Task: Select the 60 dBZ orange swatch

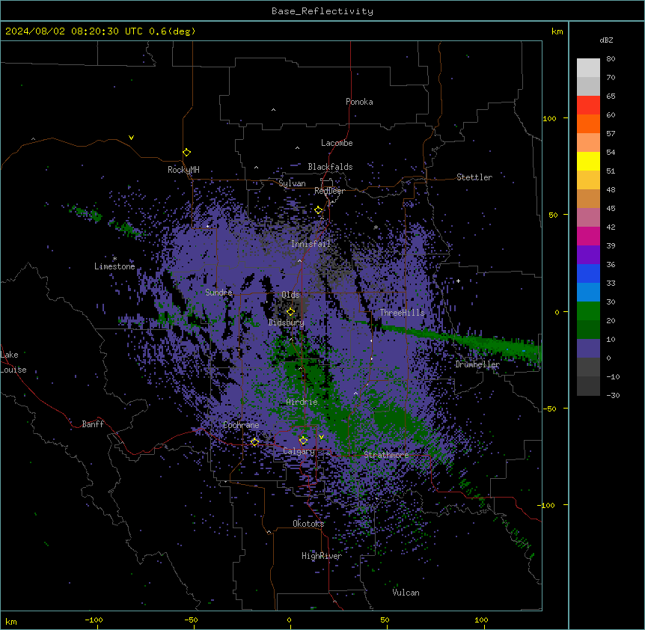Action: point(588,123)
